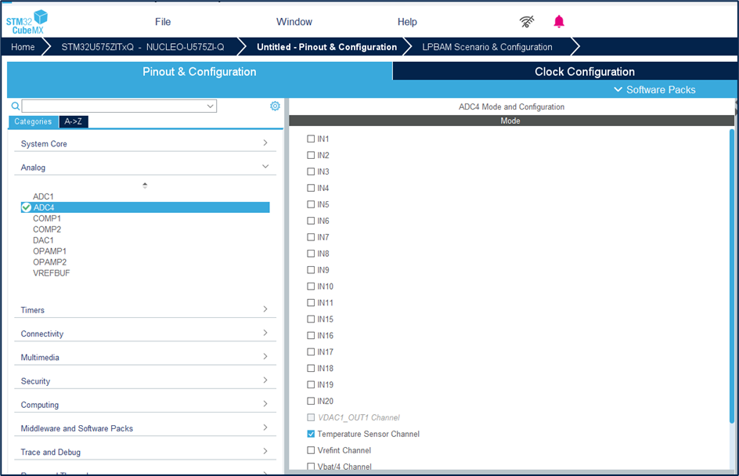Switch to Pinout & Configuration tab

coord(200,72)
